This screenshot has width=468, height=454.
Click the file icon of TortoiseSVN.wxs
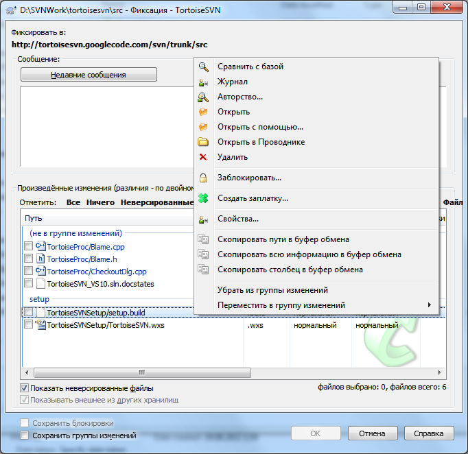40,325
